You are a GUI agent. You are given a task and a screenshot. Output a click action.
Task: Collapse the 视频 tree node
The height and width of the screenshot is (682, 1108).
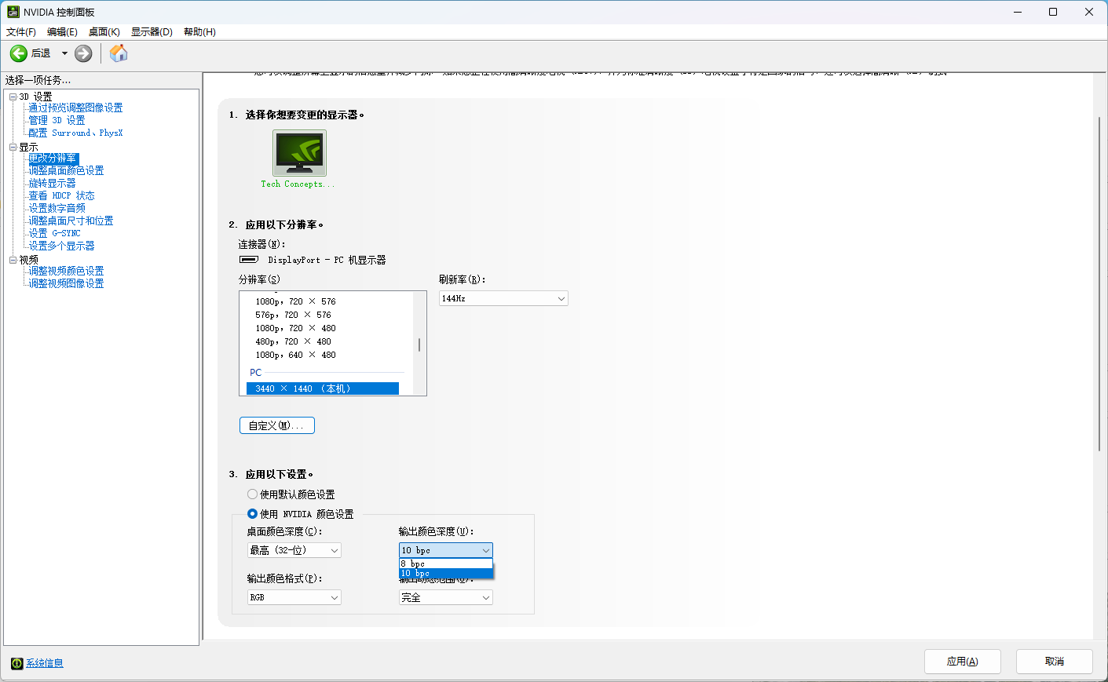click(x=13, y=260)
